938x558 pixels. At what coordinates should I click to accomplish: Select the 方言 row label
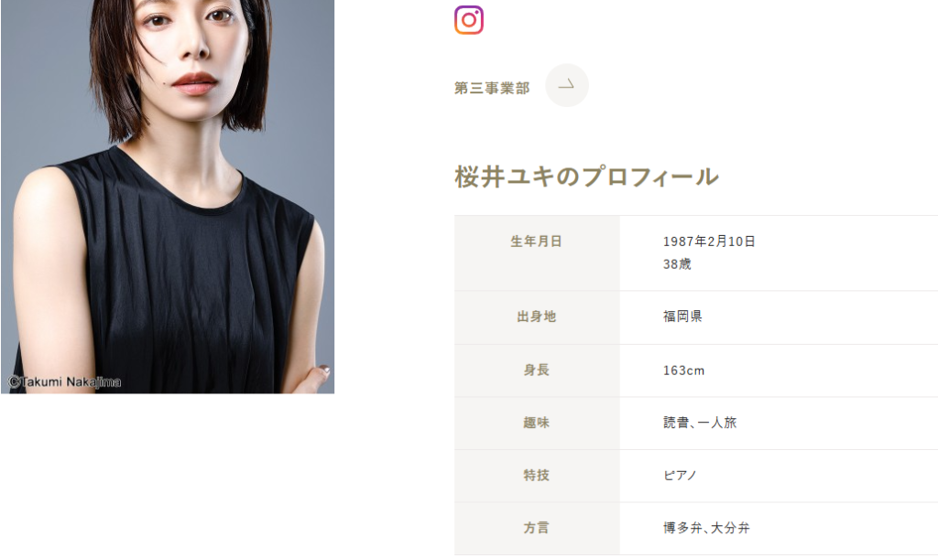536,528
